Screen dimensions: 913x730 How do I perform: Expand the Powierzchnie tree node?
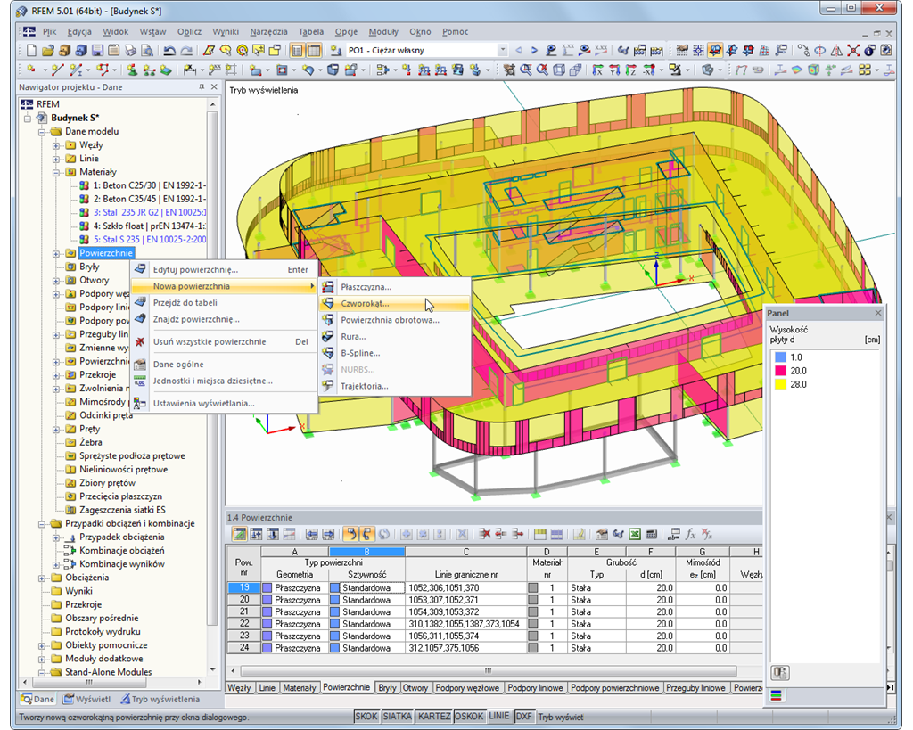click(x=56, y=253)
